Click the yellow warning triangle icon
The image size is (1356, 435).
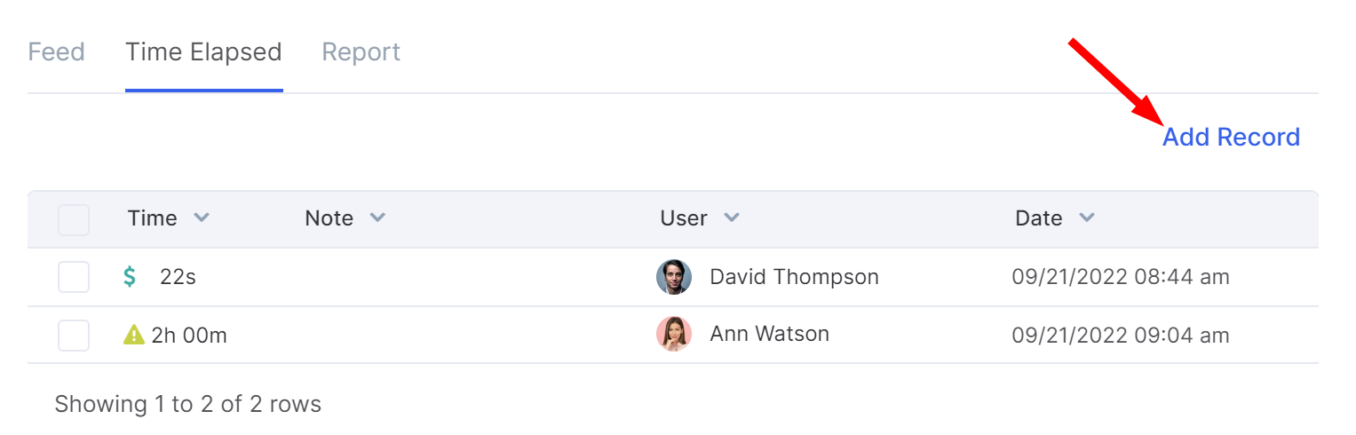133,335
